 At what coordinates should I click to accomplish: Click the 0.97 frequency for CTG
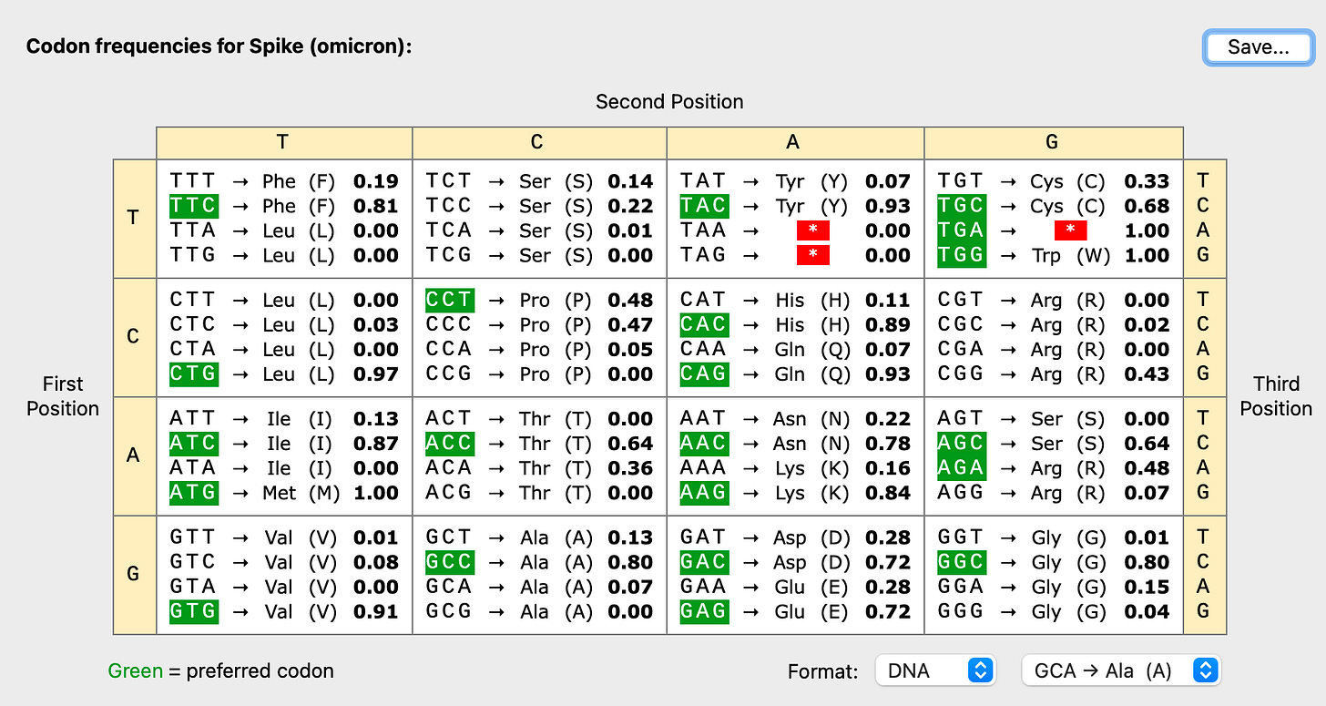pos(376,373)
